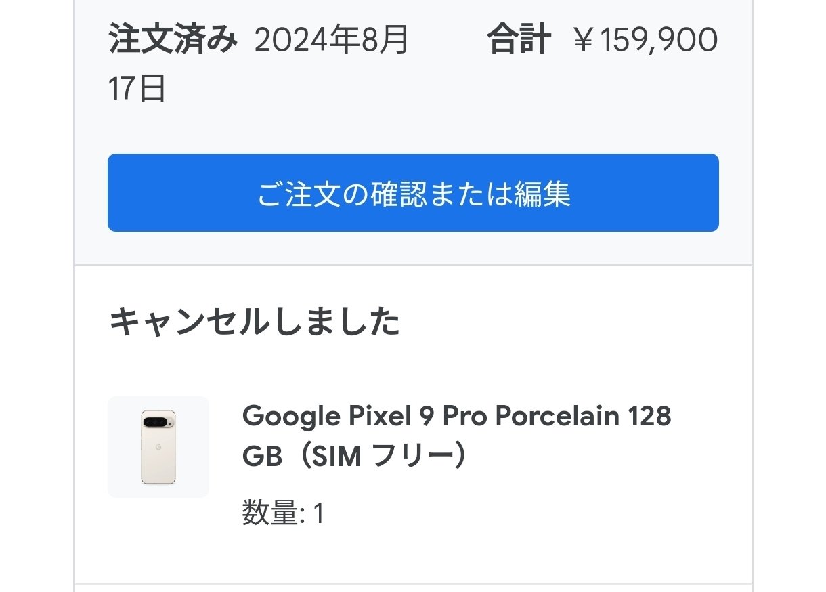Click the quantity number 1
Screen dimensions: 826x592
pyautogui.click(x=319, y=513)
